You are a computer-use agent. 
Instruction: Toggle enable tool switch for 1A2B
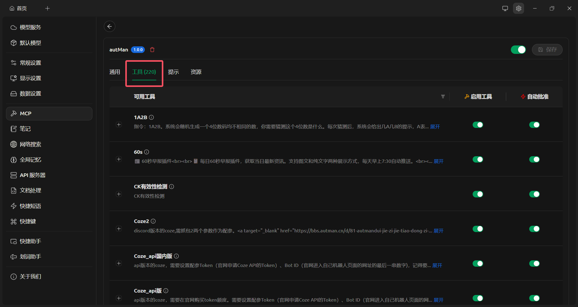coord(477,125)
